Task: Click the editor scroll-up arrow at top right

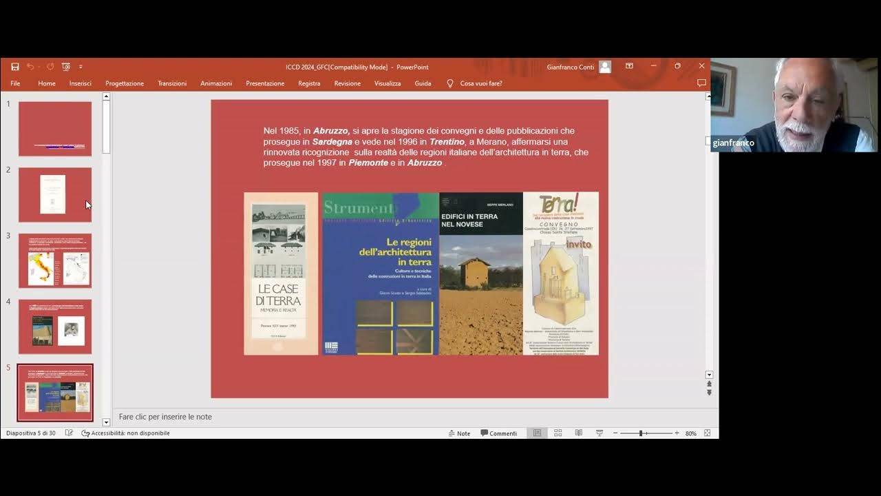Action: click(x=710, y=96)
